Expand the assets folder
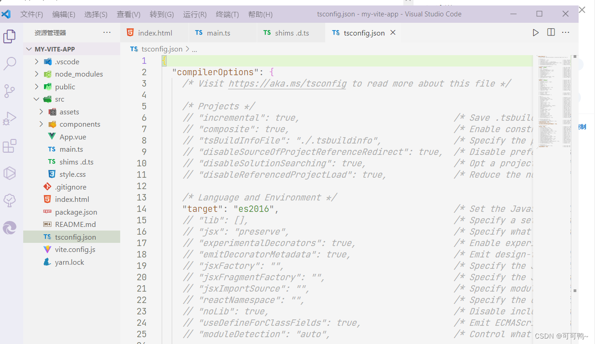 pos(41,112)
